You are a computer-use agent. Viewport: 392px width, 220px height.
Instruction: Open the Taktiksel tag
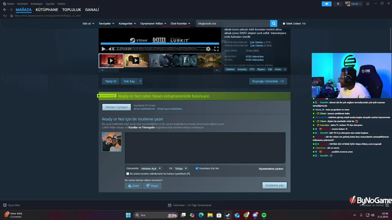(x=230, y=69)
